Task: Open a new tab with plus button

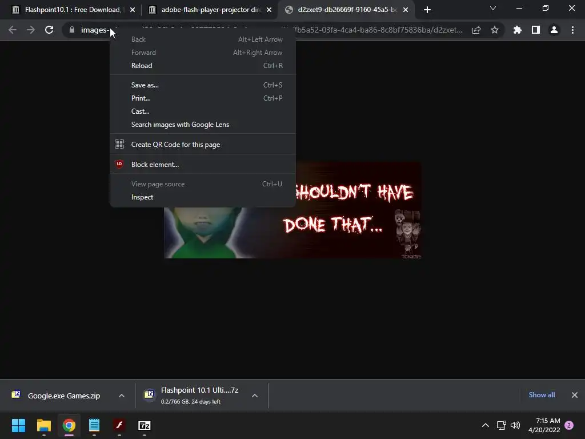Action: [427, 10]
